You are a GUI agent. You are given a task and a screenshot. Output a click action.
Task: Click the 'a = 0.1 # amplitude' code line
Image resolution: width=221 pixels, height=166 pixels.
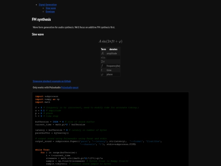tap(48, 111)
